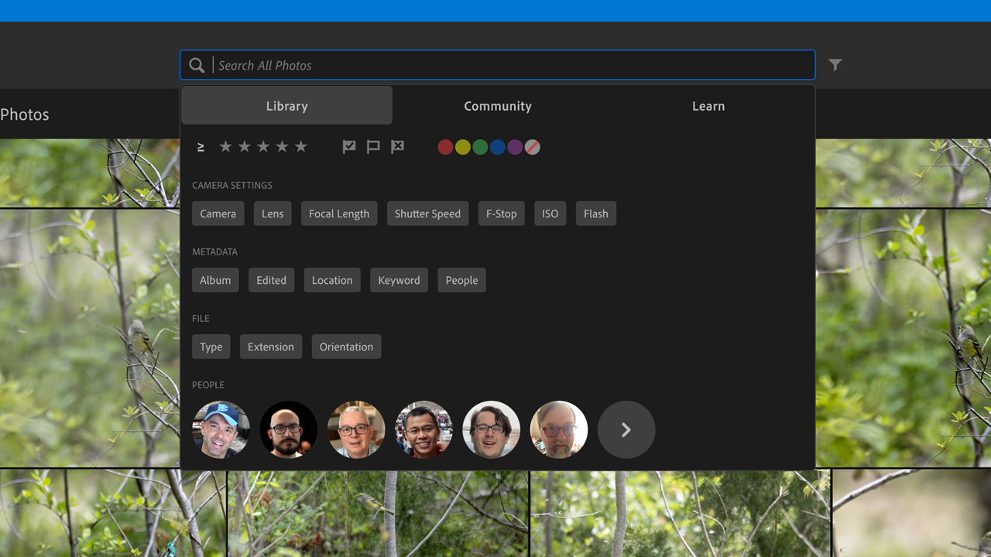
Task: Switch to the Community tab
Action: (x=498, y=106)
